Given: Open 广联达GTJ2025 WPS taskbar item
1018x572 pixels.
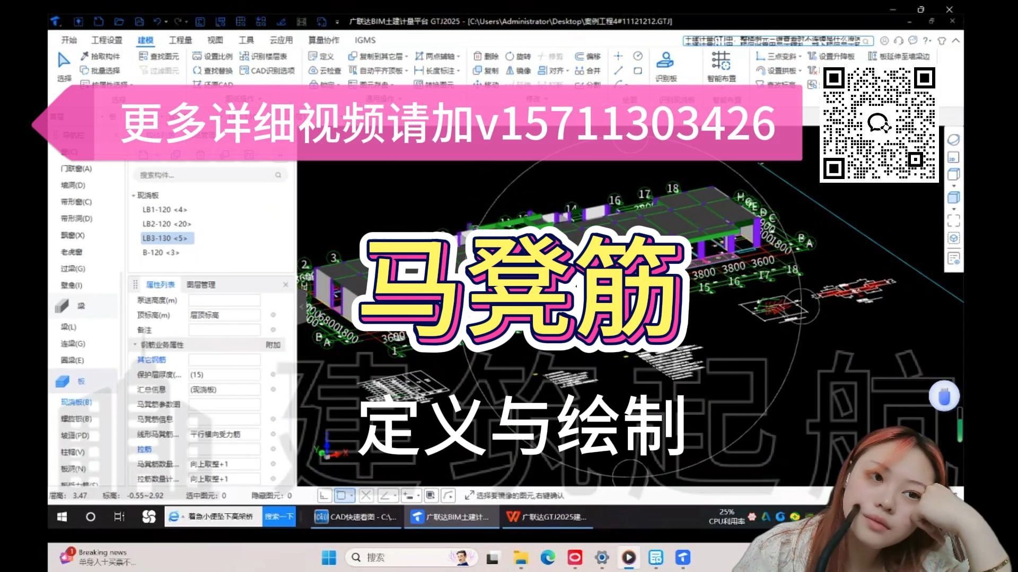Looking at the screenshot, I should (x=547, y=517).
